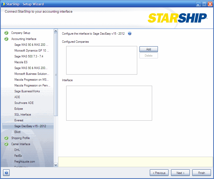This screenshot has height=179, width=214.
Task: Click the sidebar scrollbar thumb
Action: click(x=56, y=75)
